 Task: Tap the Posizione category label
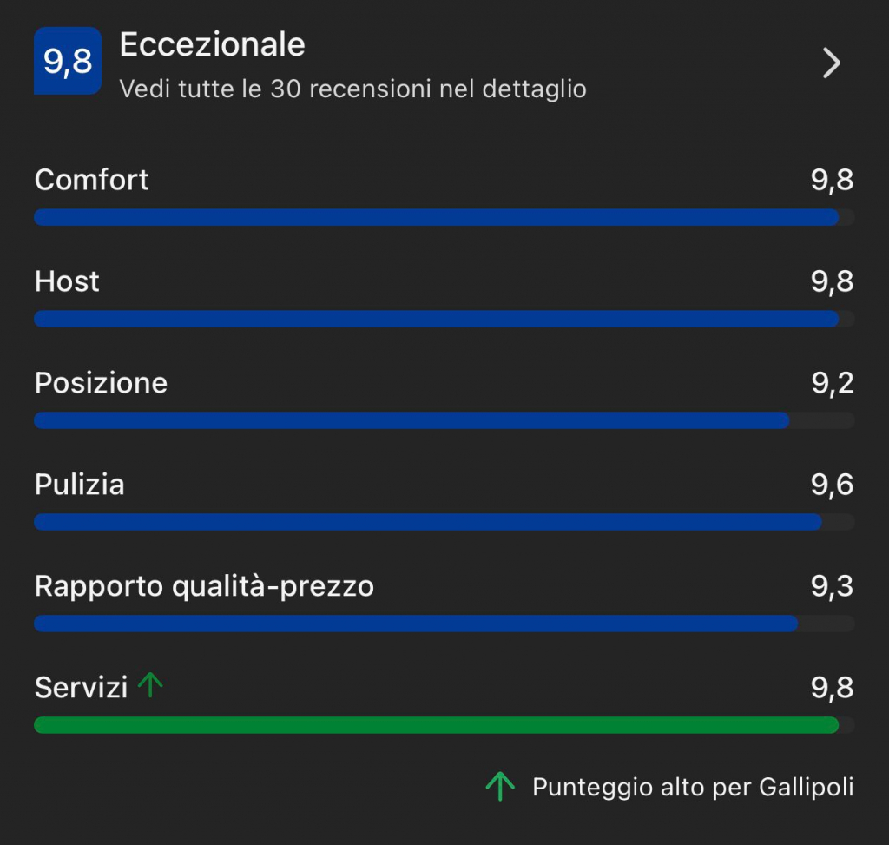coord(101,383)
